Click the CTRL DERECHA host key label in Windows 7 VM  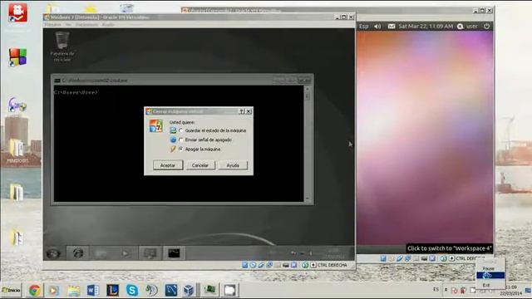[332, 265]
